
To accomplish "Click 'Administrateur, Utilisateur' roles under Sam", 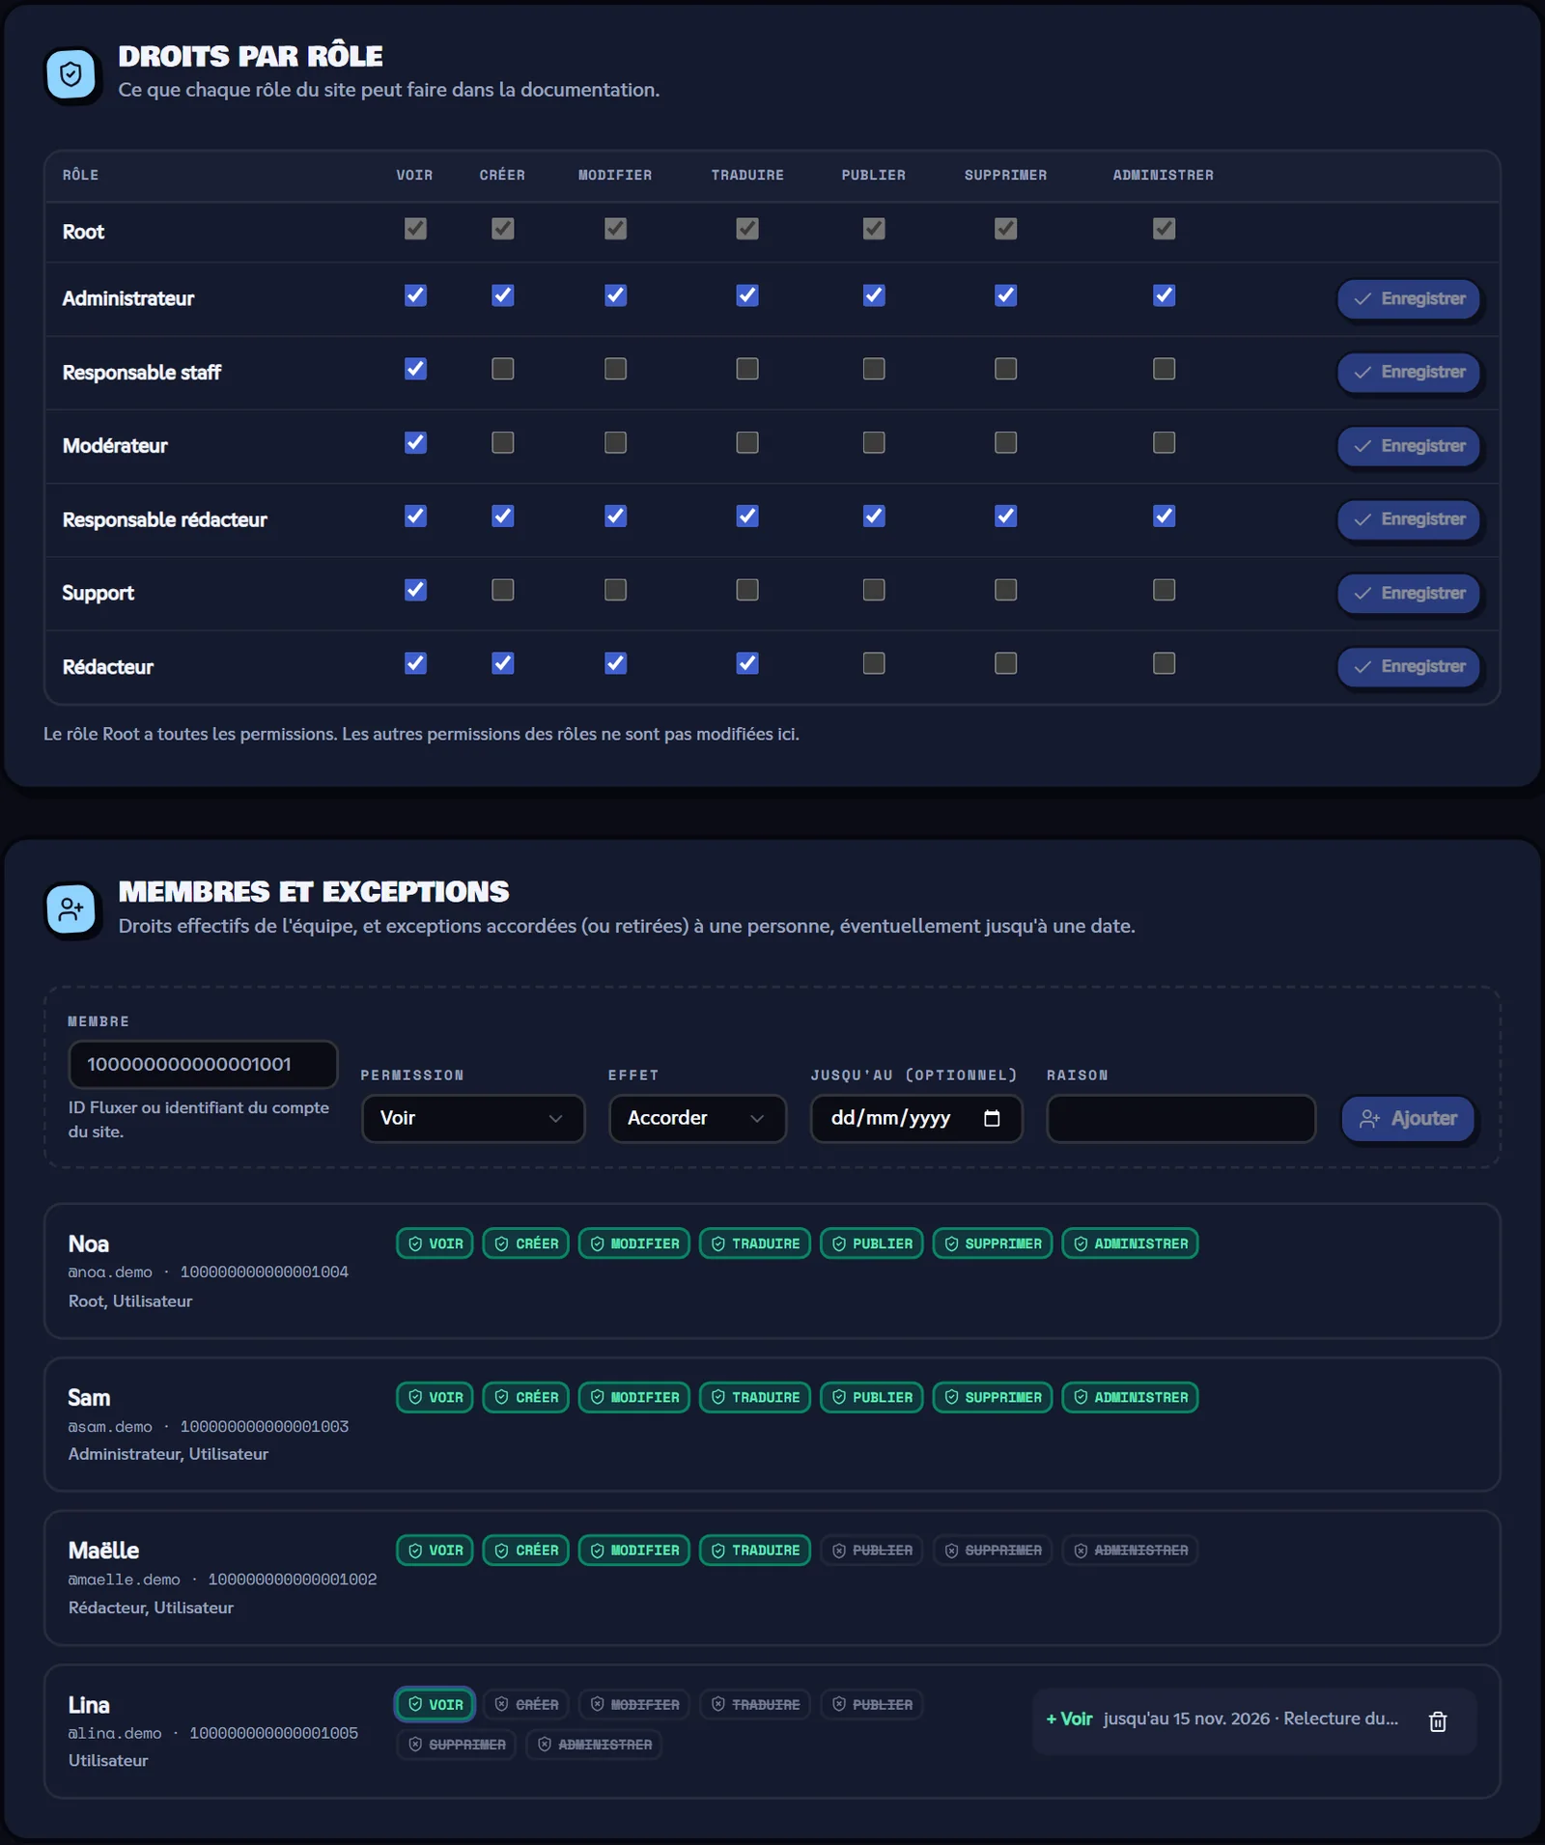I will click(x=168, y=1454).
